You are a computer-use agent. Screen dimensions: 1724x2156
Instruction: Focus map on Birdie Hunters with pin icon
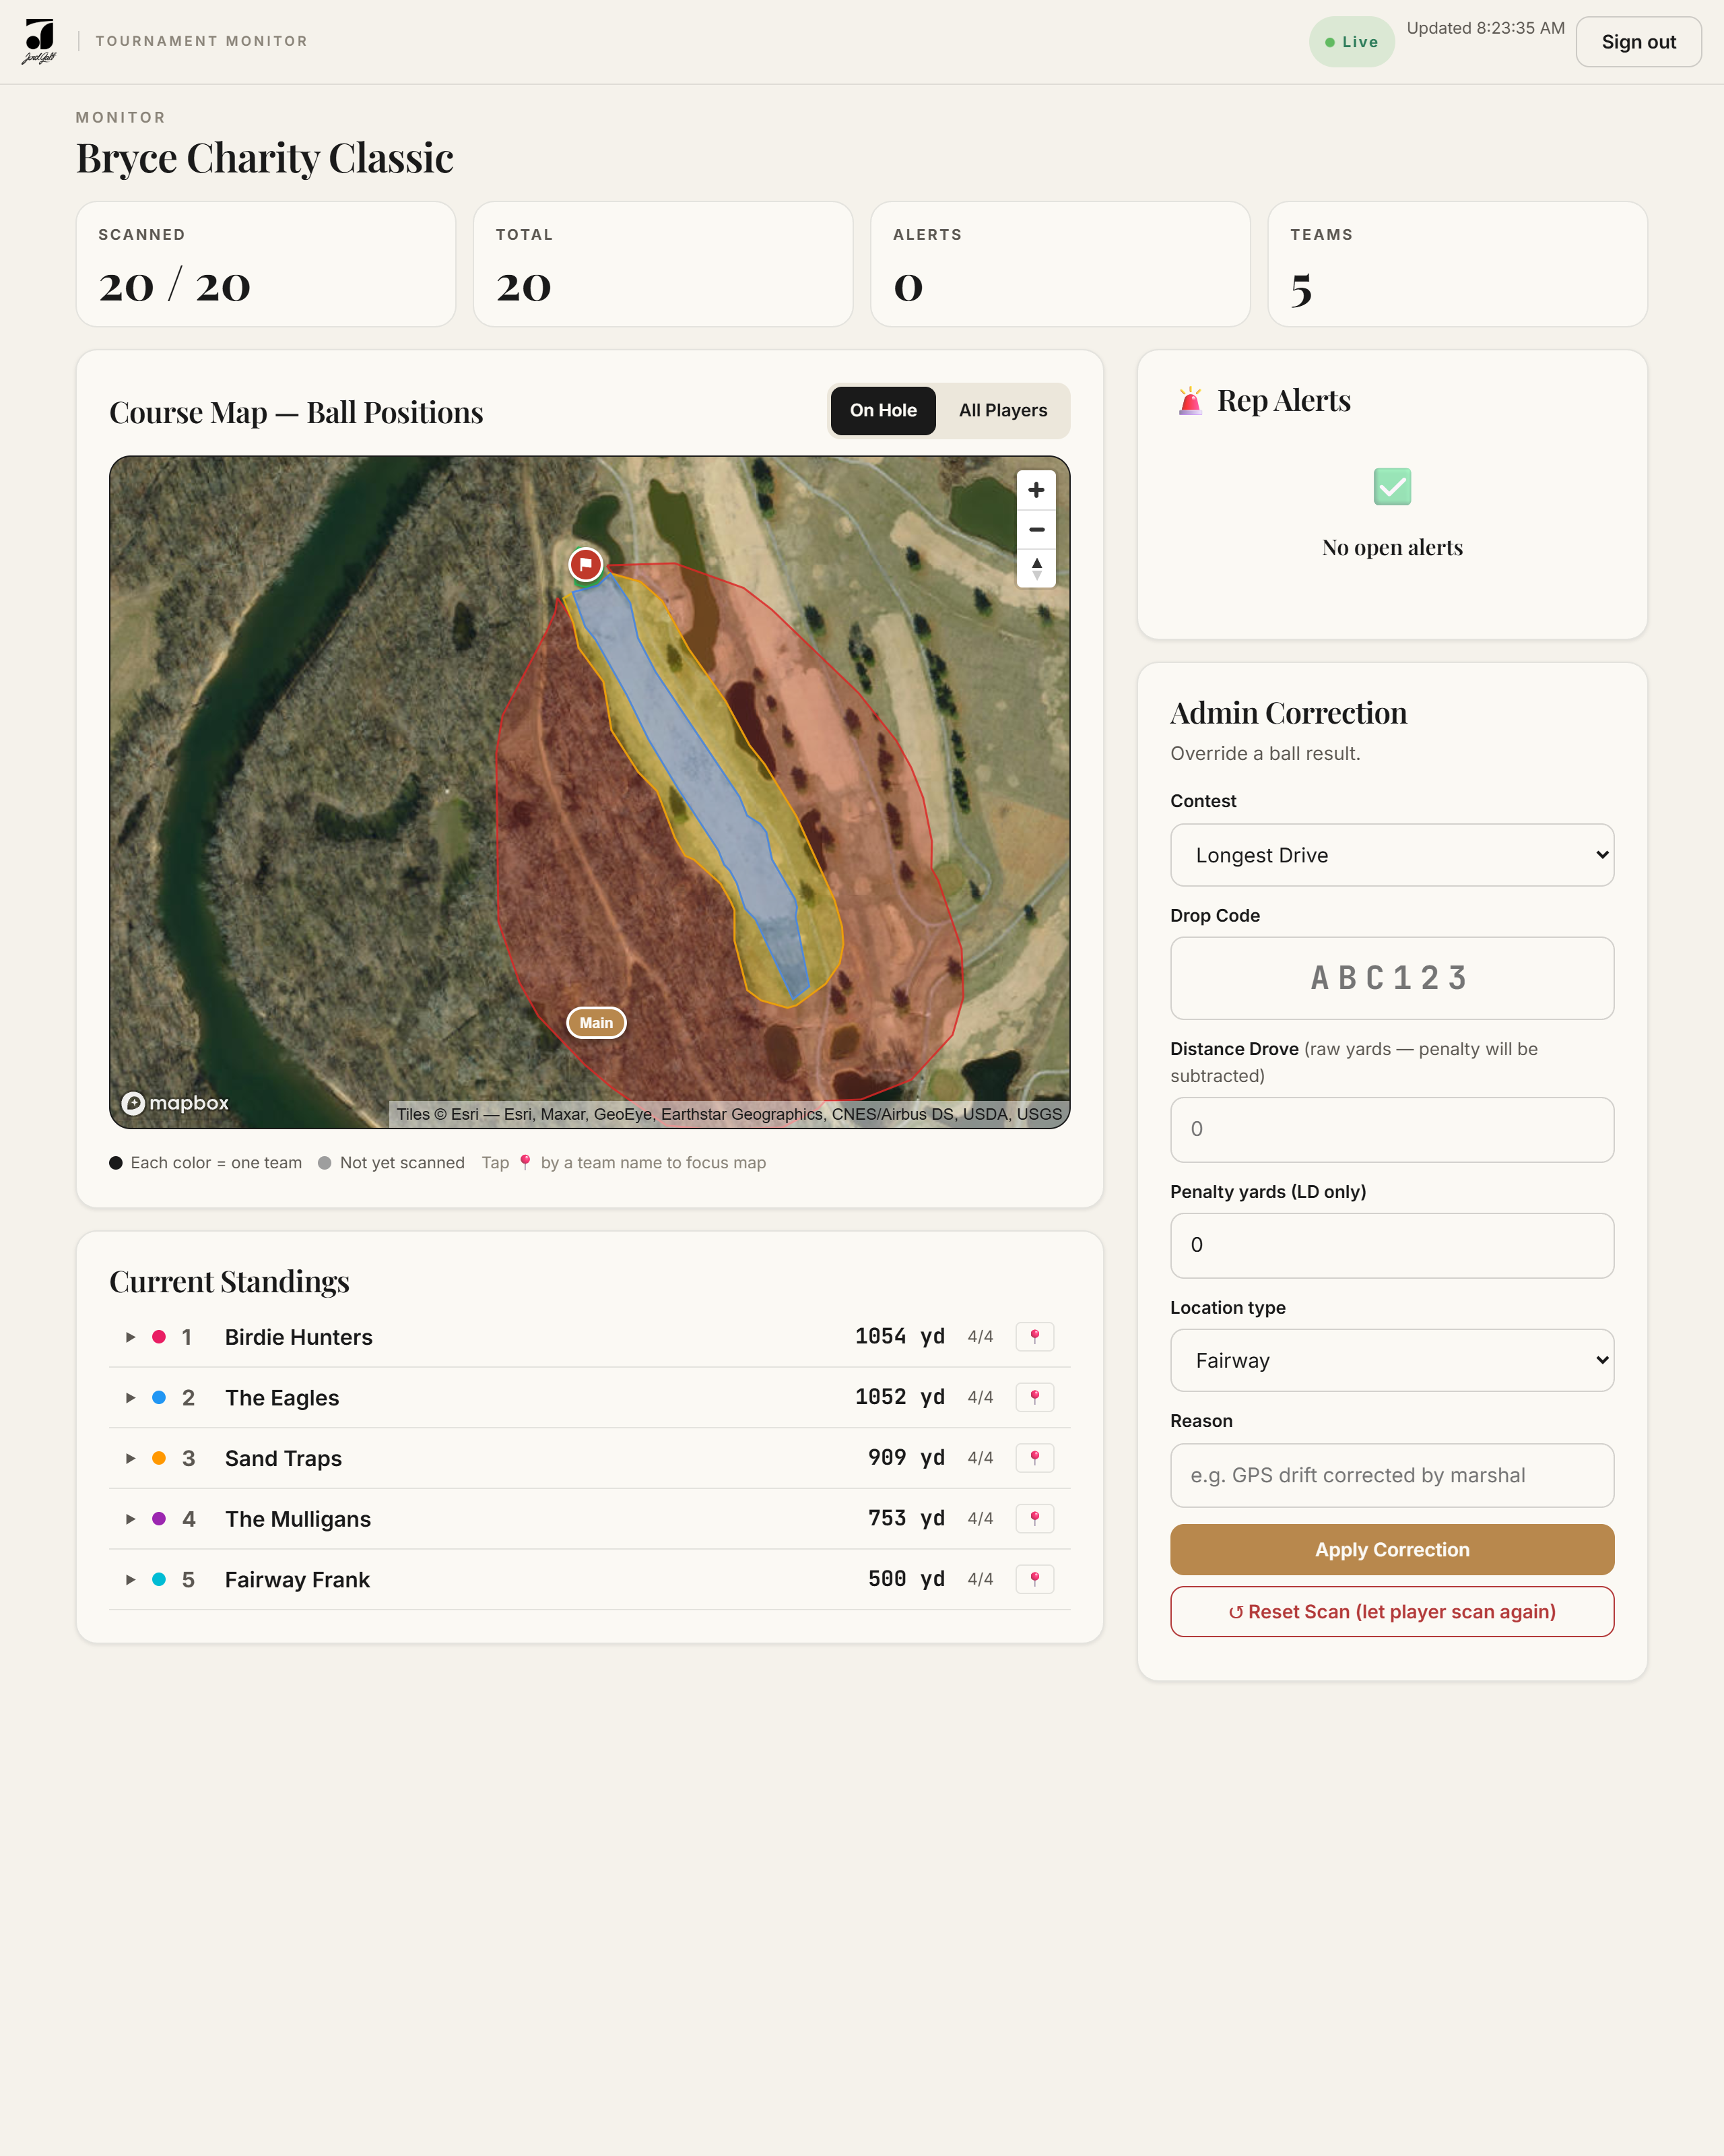click(1034, 1336)
